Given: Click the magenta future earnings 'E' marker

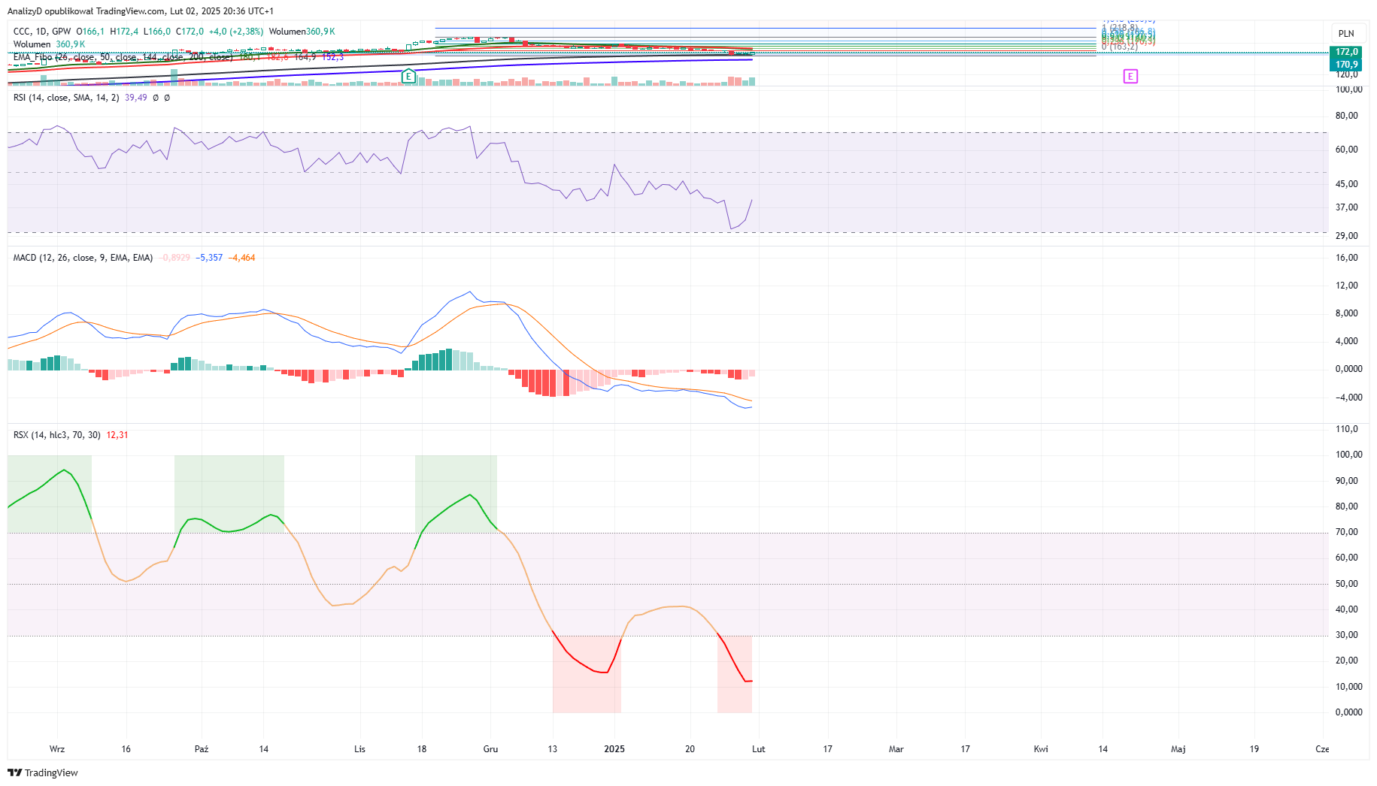Looking at the screenshot, I should coord(1130,76).
